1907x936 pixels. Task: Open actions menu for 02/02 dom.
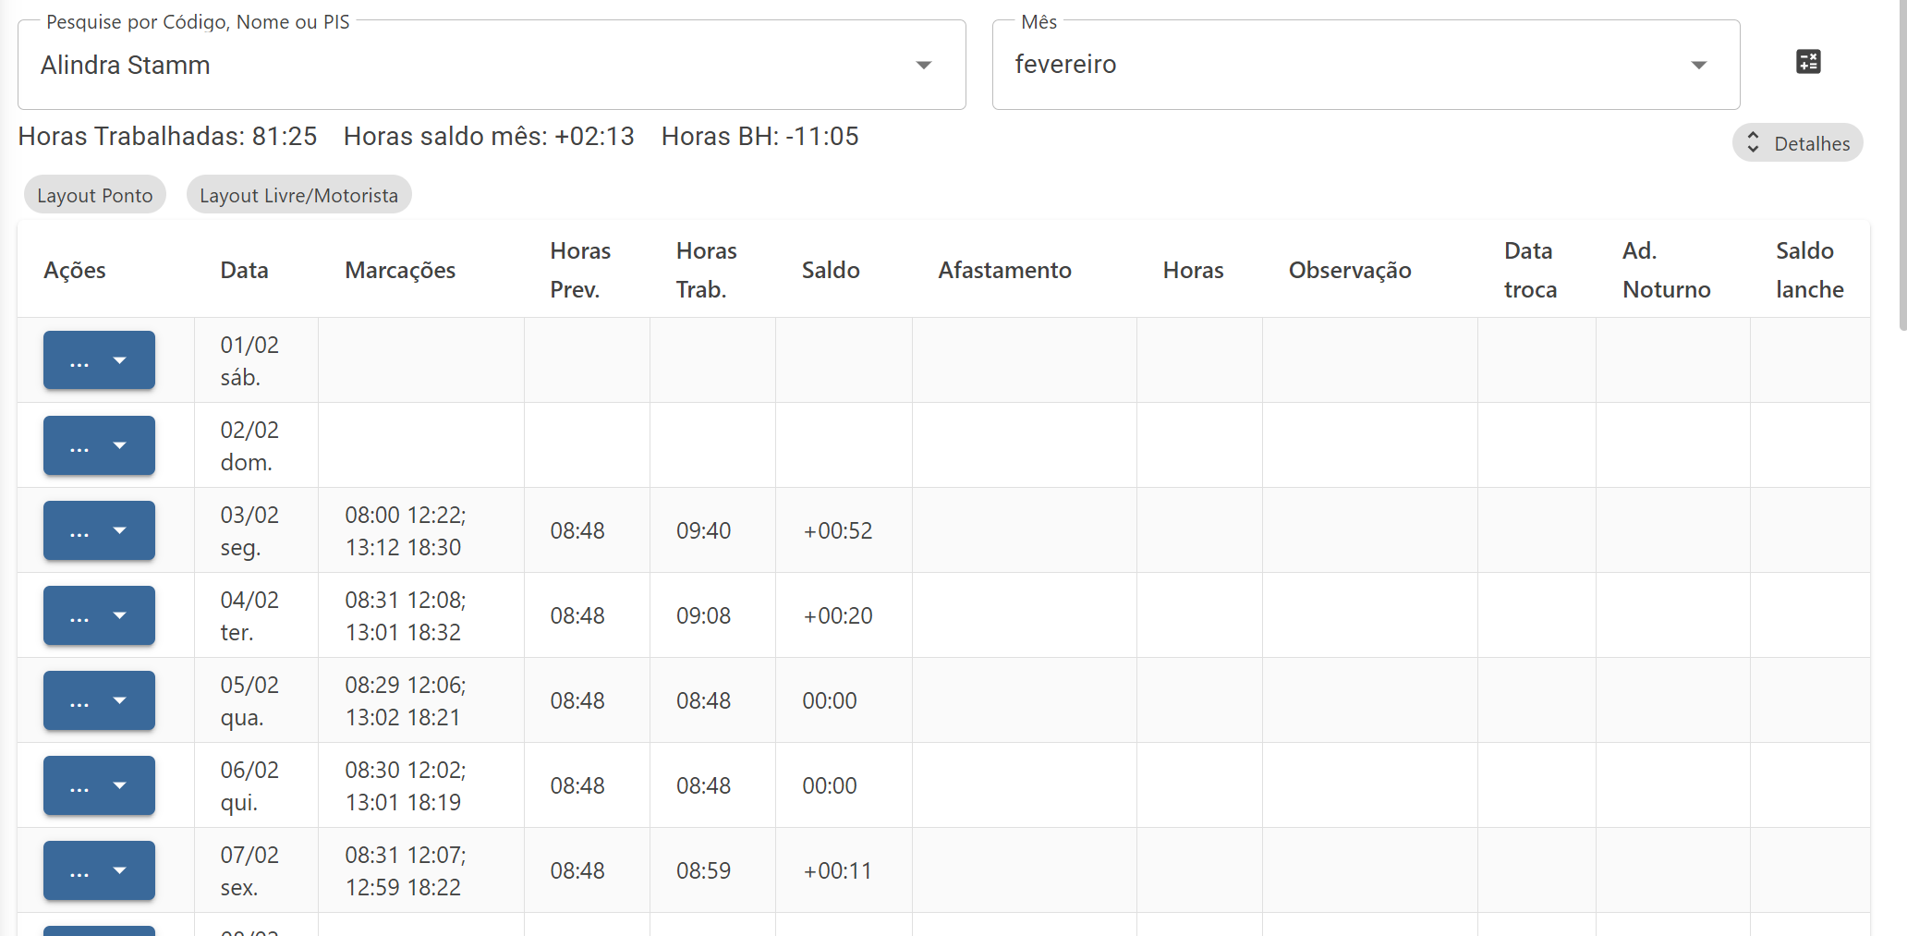click(99, 445)
